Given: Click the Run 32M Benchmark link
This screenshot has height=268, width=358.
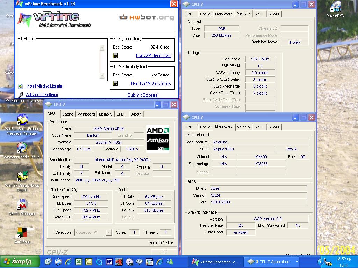Looking at the screenshot, I should pos(154,55).
